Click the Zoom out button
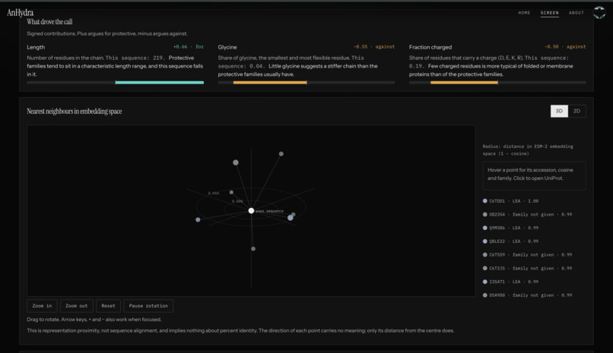 click(x=77, y=306)
